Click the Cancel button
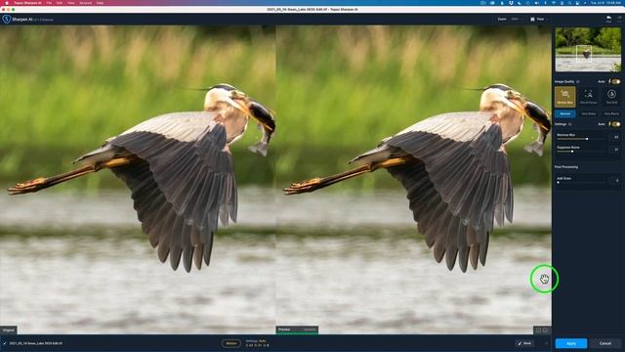625x352 pixels. 605,343
